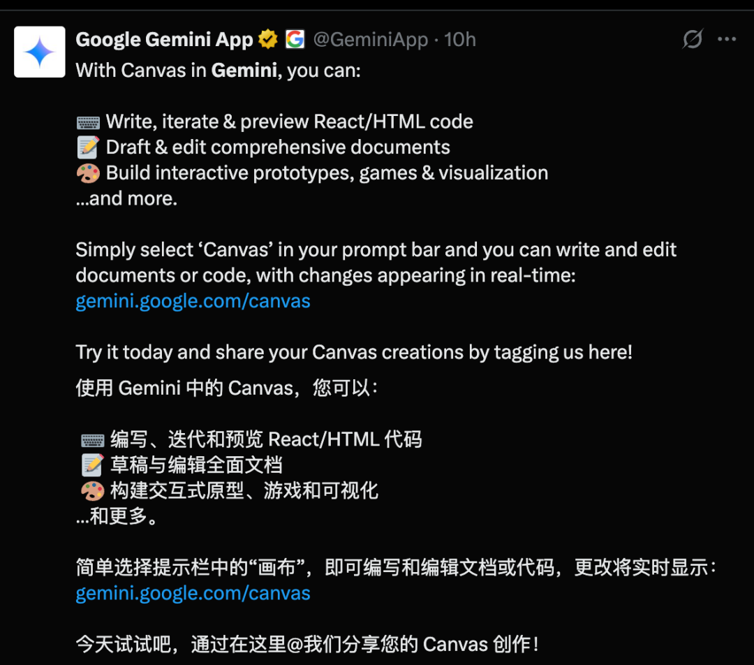Open the three-dot More options menu
The image size is (754, 665).
[727, 39]
